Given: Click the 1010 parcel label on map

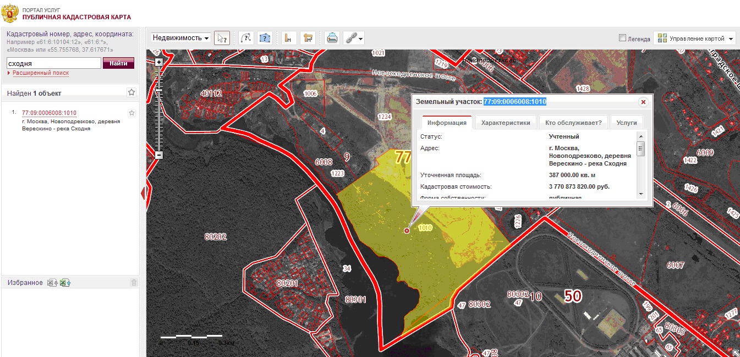Looking at the screenshot, I should [x=425, y=228].
